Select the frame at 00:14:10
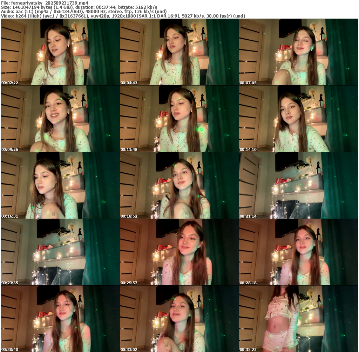 click(299, 119)
